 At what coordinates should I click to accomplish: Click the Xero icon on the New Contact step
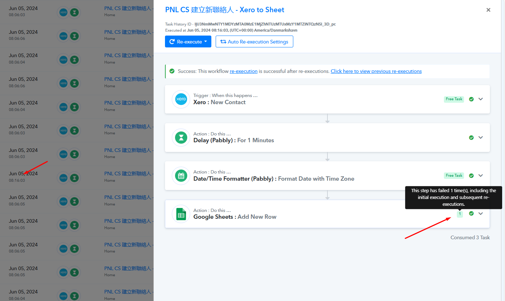point(181,99)
